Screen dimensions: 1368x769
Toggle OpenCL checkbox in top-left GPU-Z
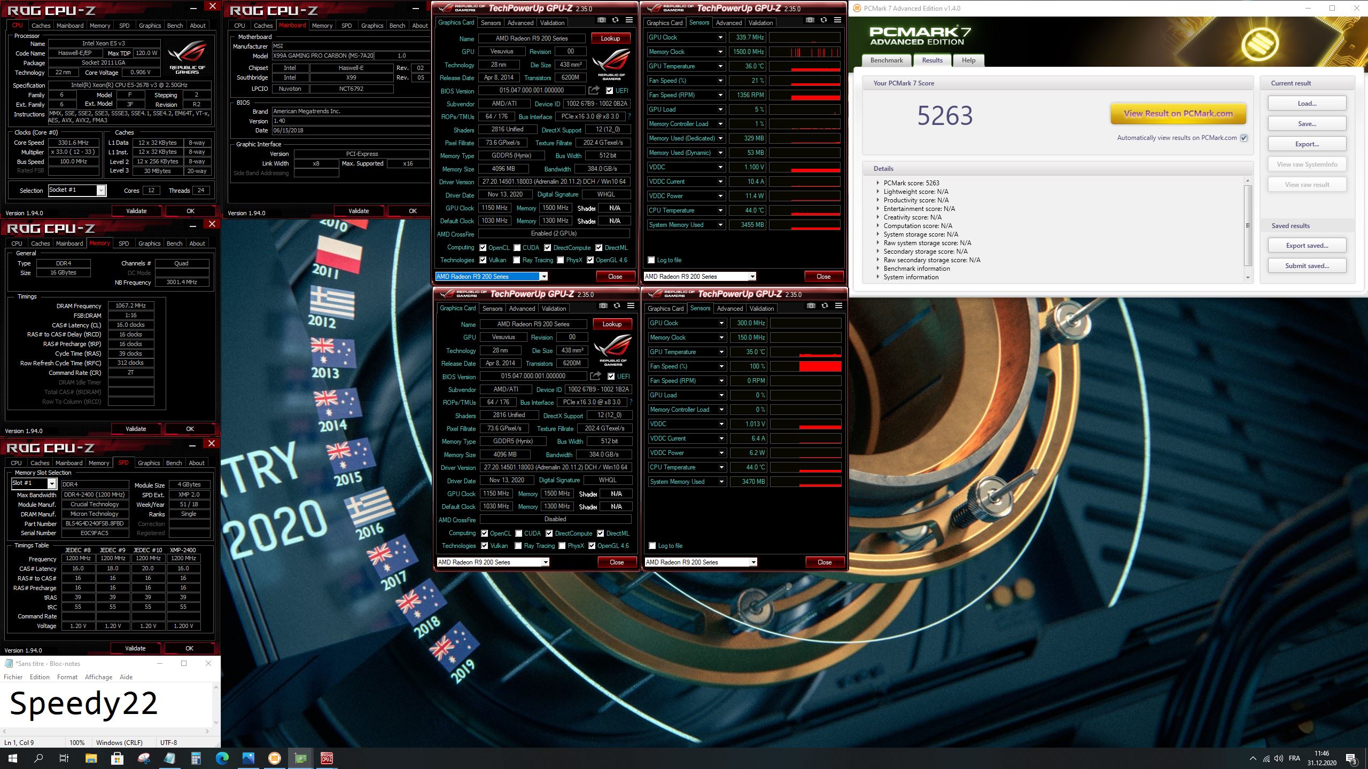(483, 248)
